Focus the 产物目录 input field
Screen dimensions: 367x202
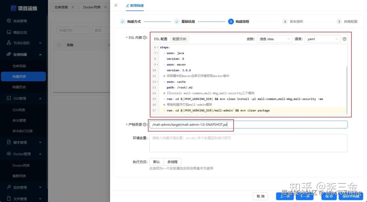248,125
